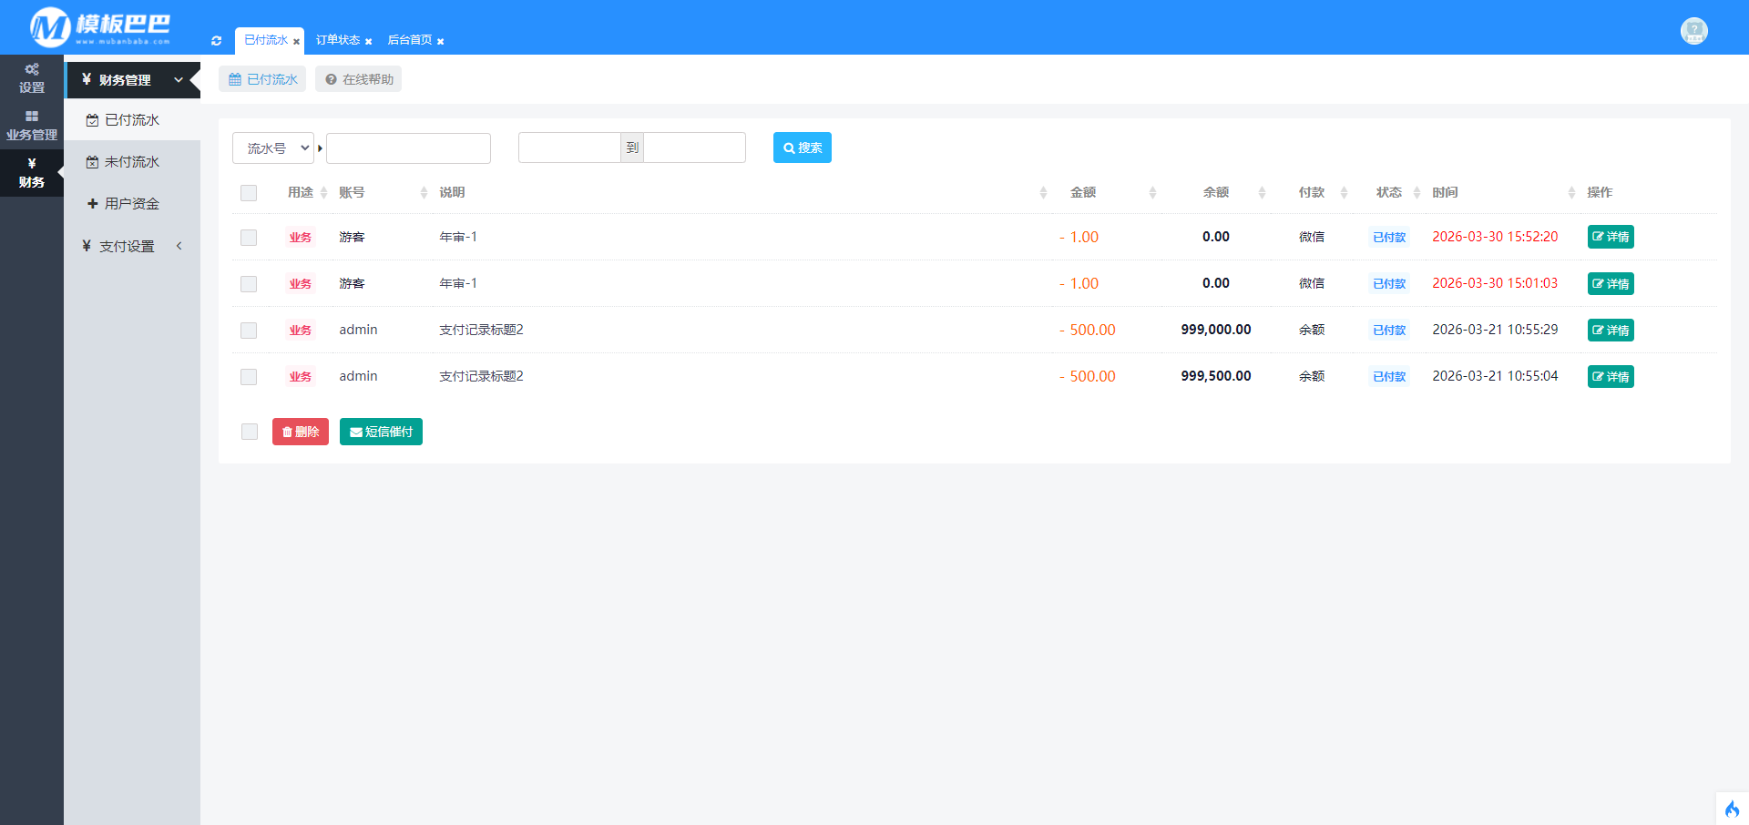Expand the 支付设置 submenu
The image size is (1749, 825).
(x=179, y=245)
